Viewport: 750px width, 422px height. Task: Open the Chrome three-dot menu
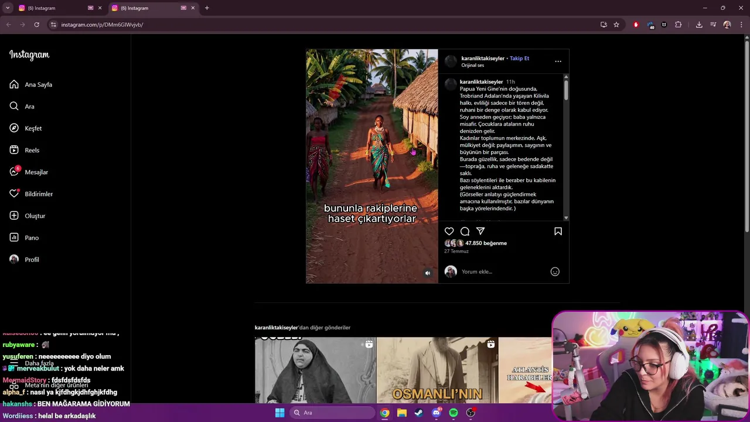(741, 25)
